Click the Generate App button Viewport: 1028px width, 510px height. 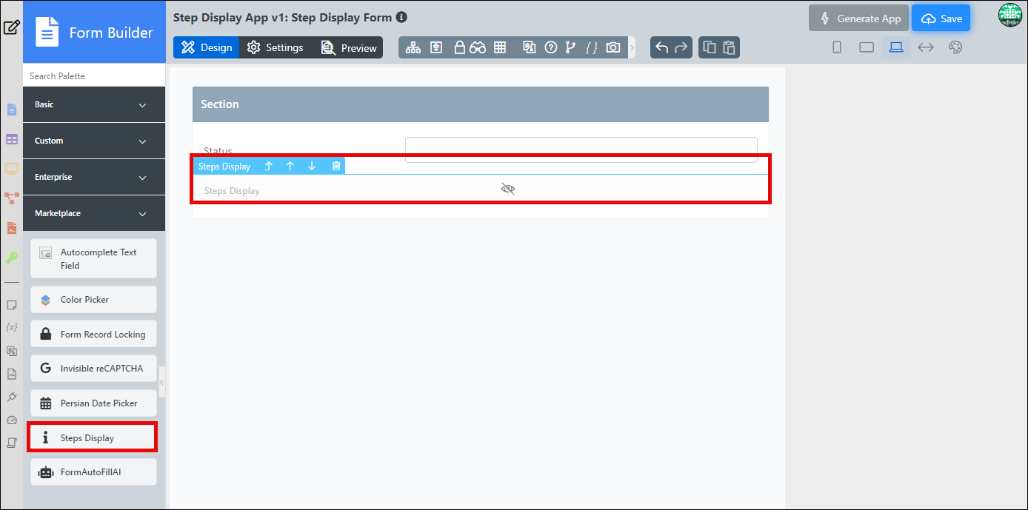[x=858, y=19]
